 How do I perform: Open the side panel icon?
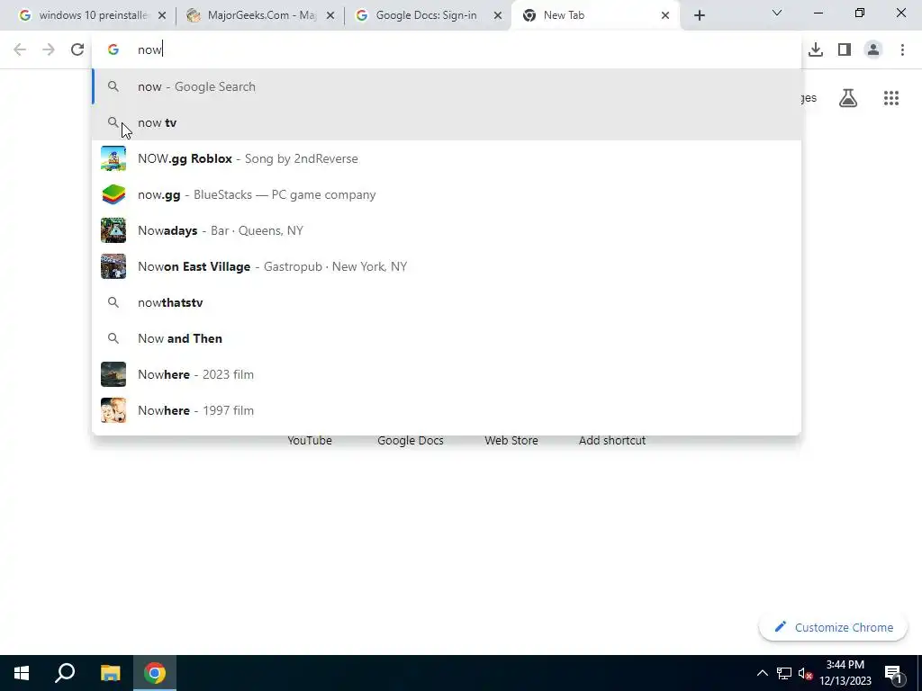(x=845, y=50)
